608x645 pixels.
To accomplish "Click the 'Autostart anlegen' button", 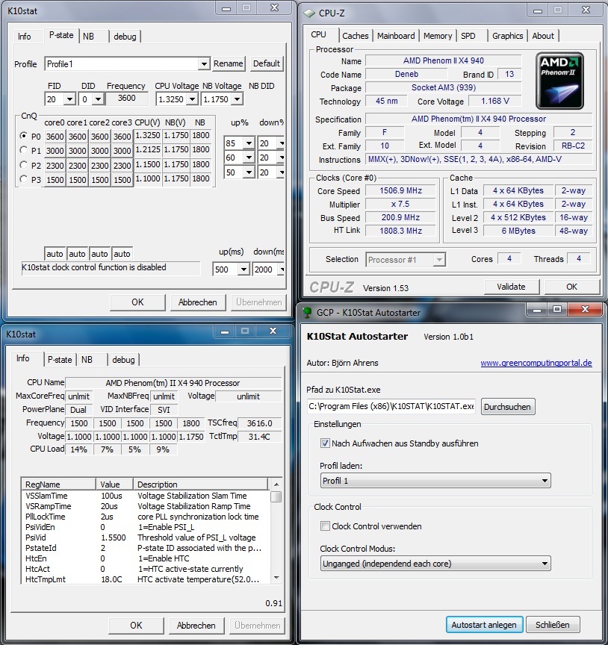I will tap(484, 625).
